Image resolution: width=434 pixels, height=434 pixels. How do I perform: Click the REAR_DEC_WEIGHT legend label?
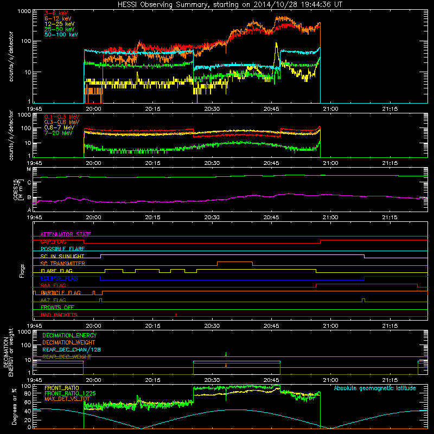pyautogui.click(x=67, y=357)
